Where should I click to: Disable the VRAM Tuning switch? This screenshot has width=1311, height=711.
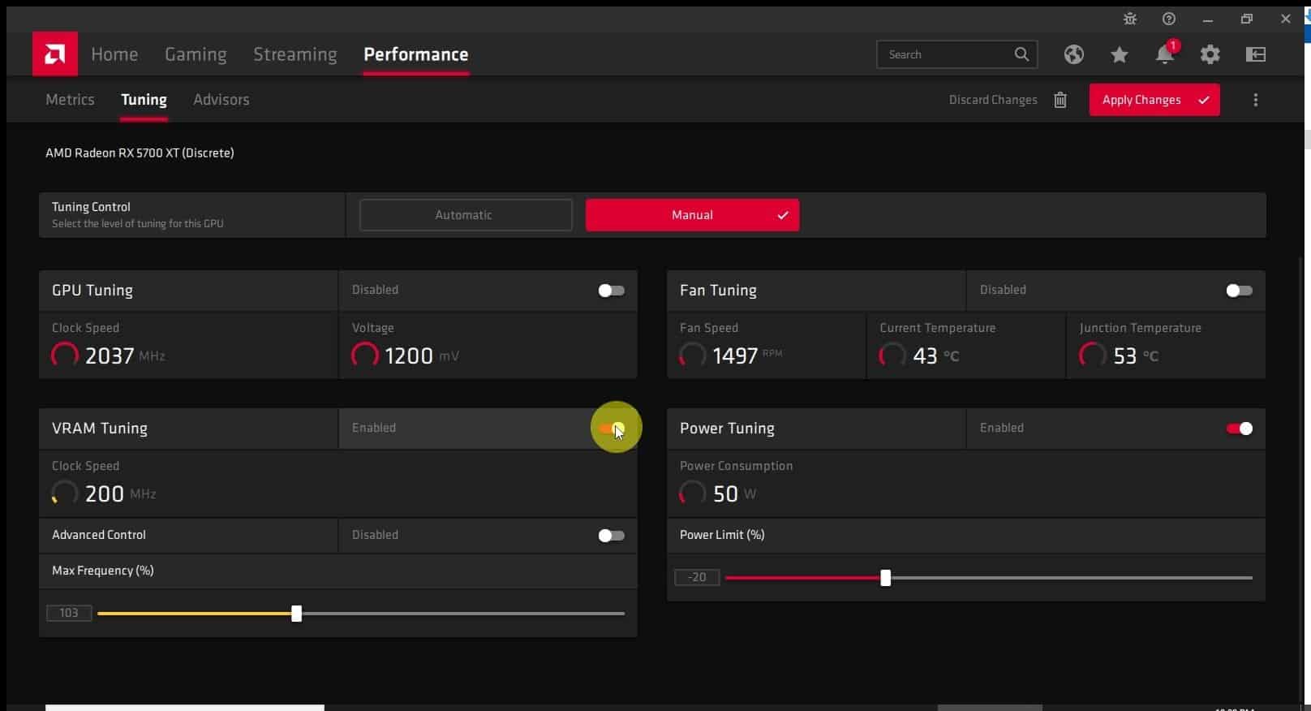612,429
